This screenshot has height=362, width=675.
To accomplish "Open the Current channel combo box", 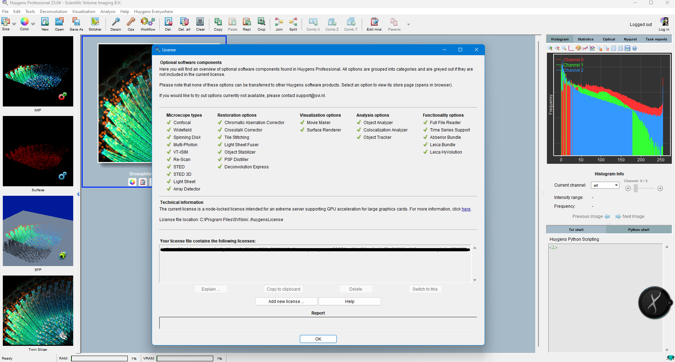I will [x=605, y=185].
